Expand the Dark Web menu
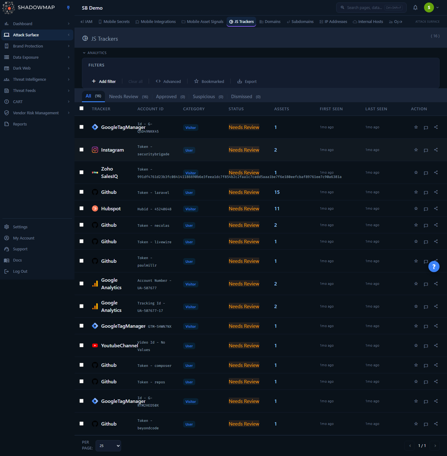Viewport: 447px width, 456px height. point(37,68)
